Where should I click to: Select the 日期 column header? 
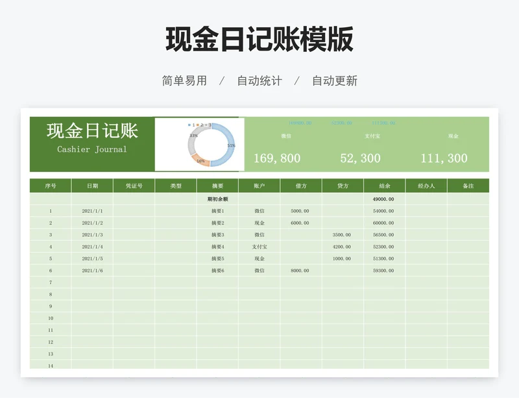pyautogui.click(x=92, y=186)
